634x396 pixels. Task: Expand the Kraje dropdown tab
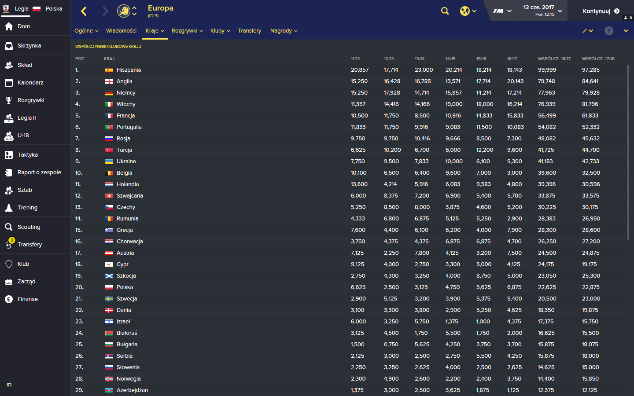(x=155, y=31)
